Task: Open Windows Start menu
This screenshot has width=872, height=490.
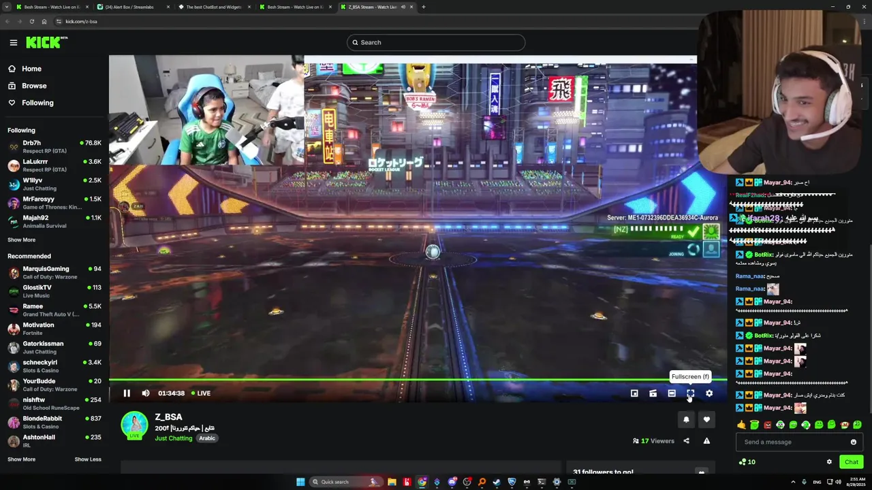Action: [300, 482]
